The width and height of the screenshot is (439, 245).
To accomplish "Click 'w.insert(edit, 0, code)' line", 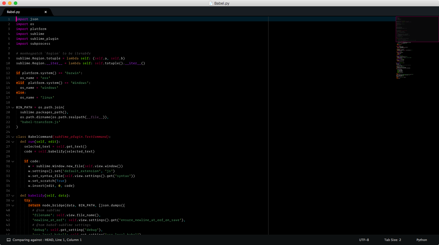I will [51, 186].
